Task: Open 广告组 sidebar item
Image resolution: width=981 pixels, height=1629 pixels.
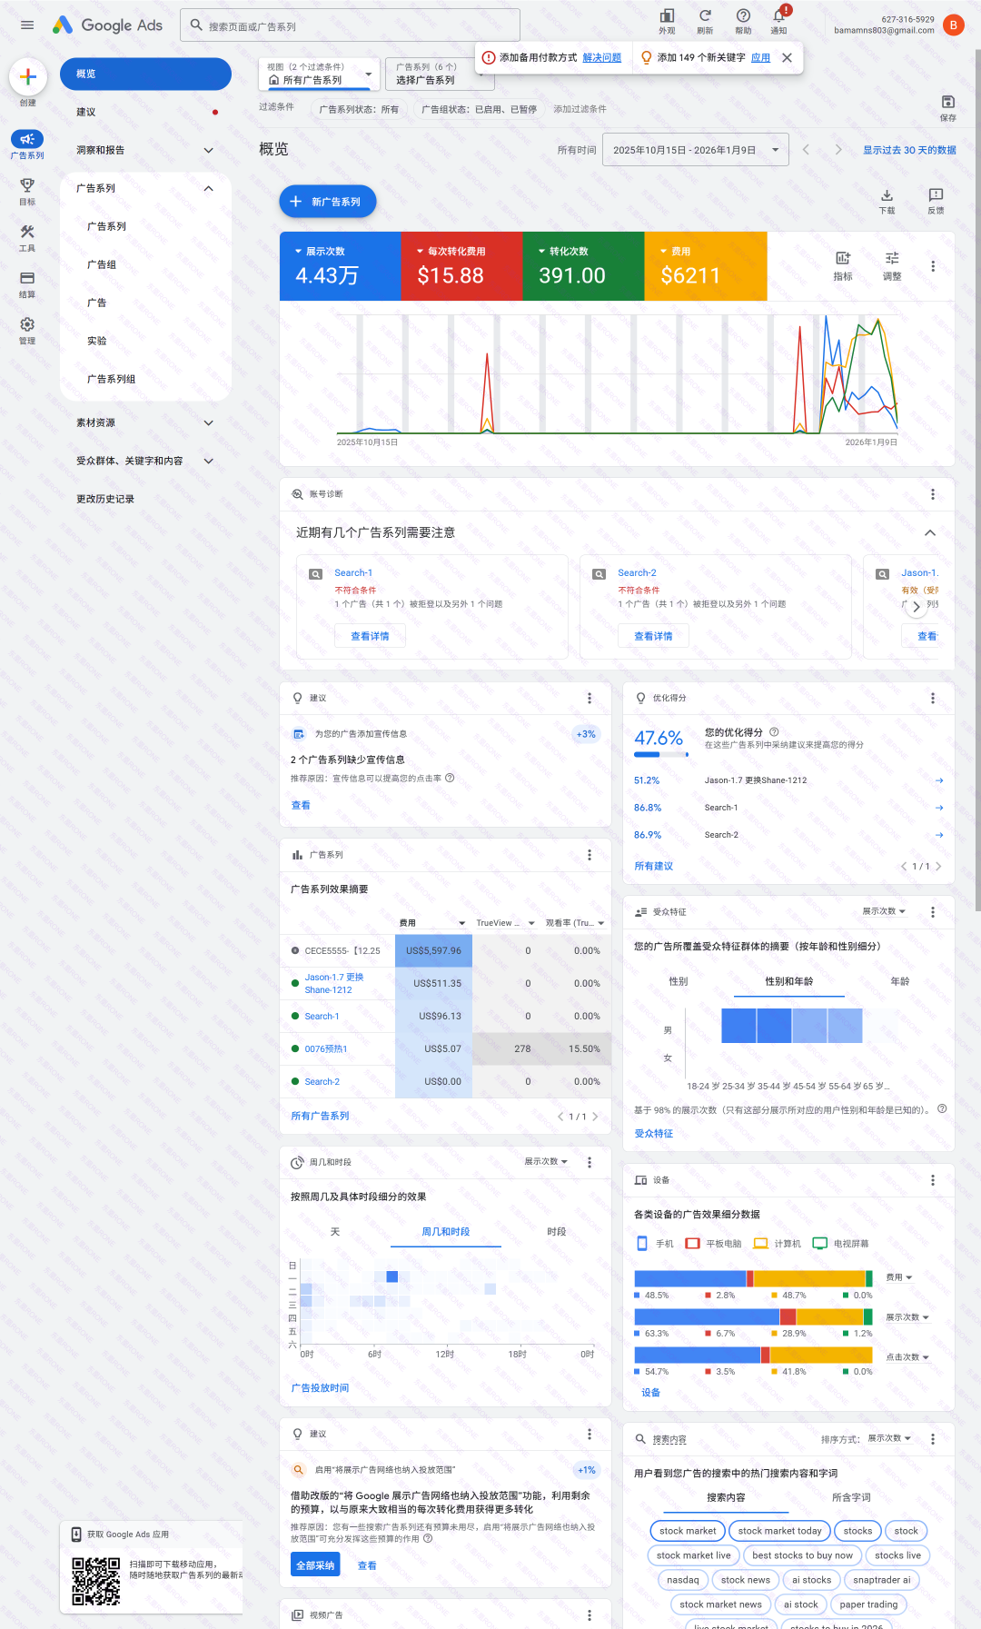Action: coord(145,265)
